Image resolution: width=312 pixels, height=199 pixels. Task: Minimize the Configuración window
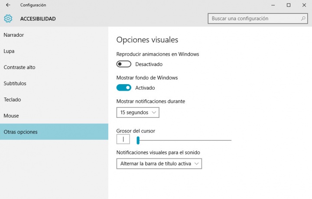point(273,5)
